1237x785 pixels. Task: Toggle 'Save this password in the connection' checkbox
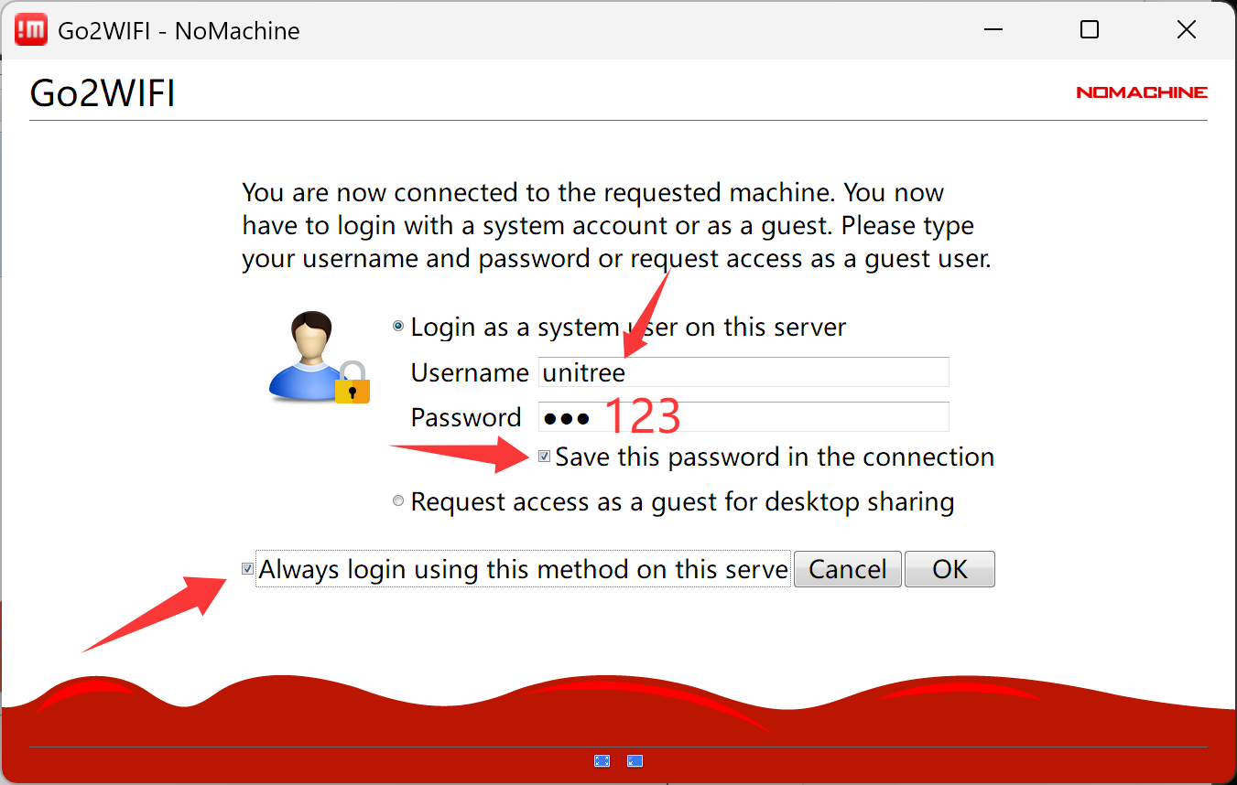pos(544,456)
